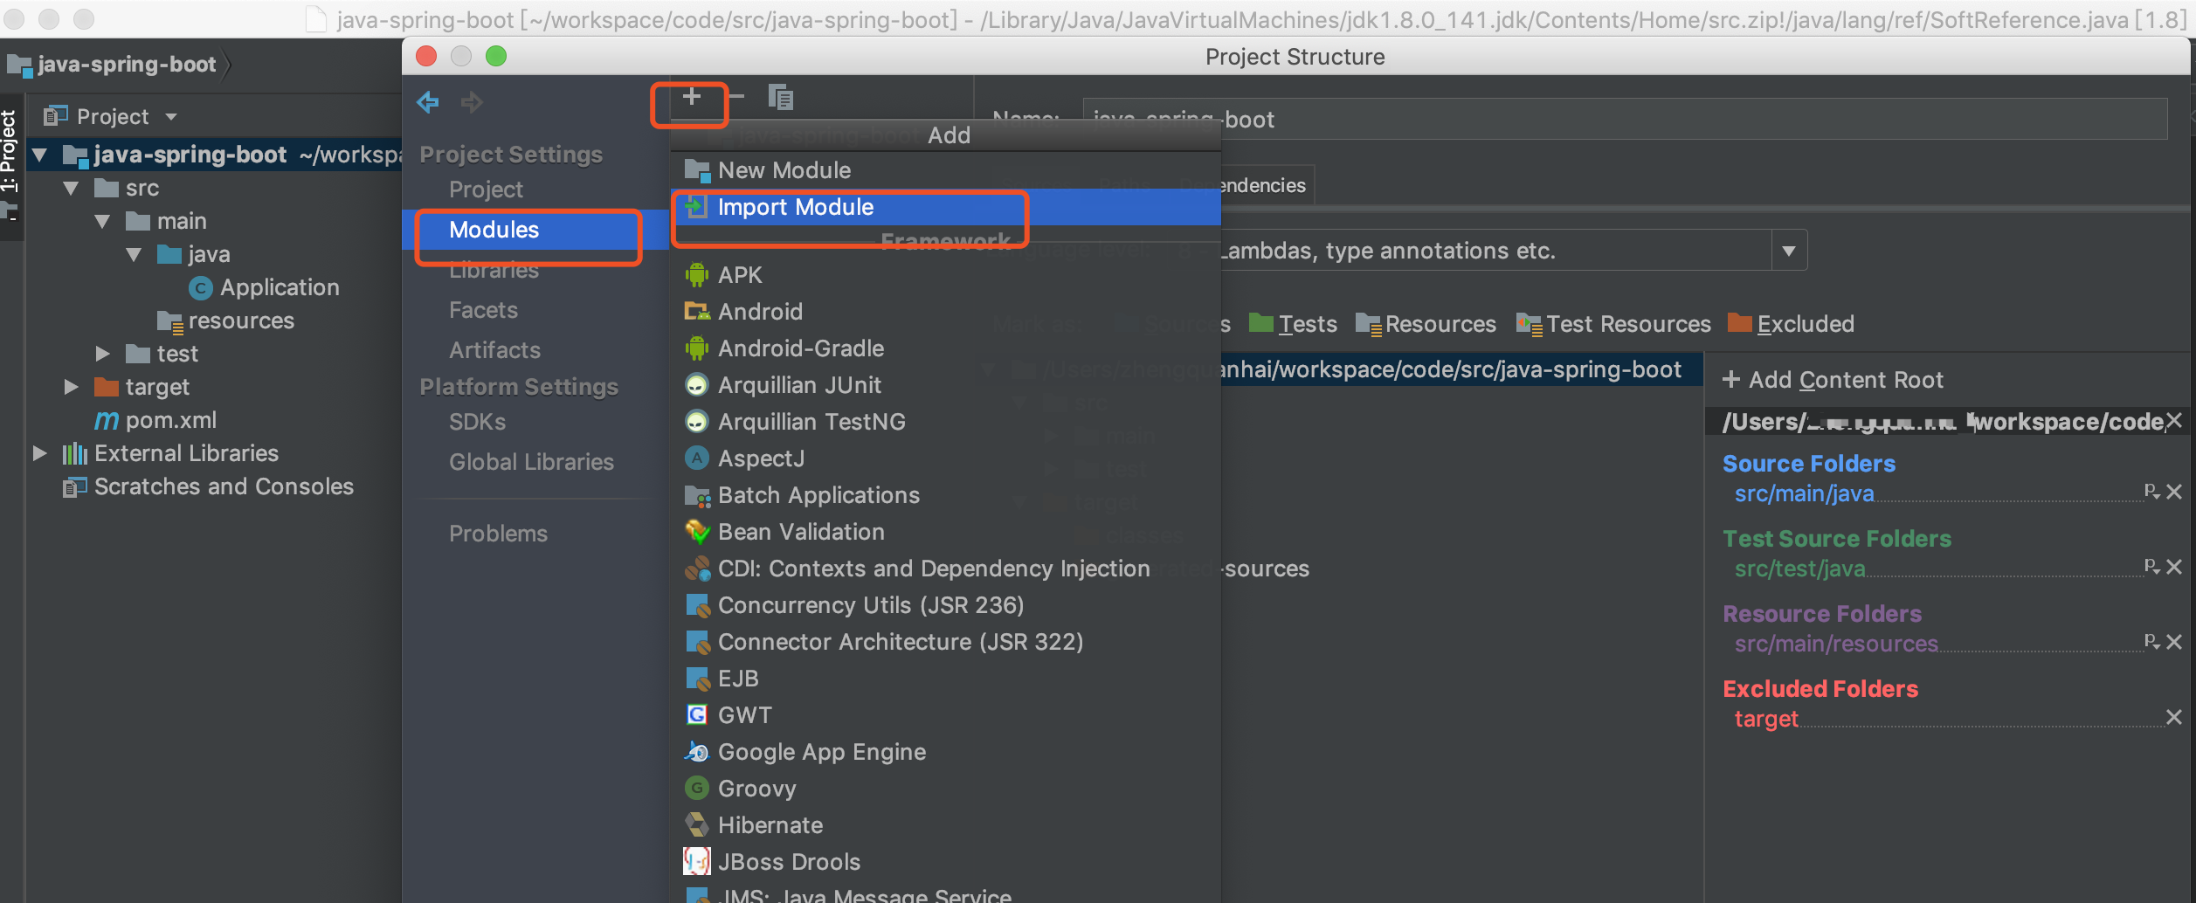This screenshot has height=903, width=2196.
Task: Click the minus icon to remove a module
Action: coord(736,97)
